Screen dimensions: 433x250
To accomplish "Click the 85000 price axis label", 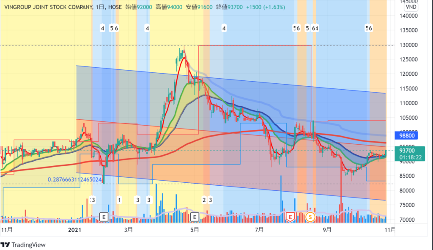I will (407, 176).
